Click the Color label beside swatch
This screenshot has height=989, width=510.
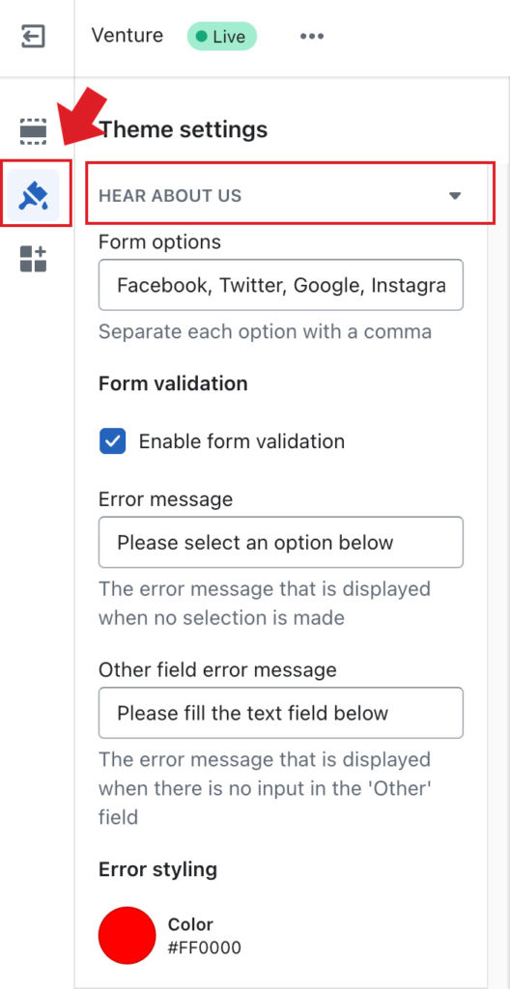pyautogui.click(x=190, y=924)
